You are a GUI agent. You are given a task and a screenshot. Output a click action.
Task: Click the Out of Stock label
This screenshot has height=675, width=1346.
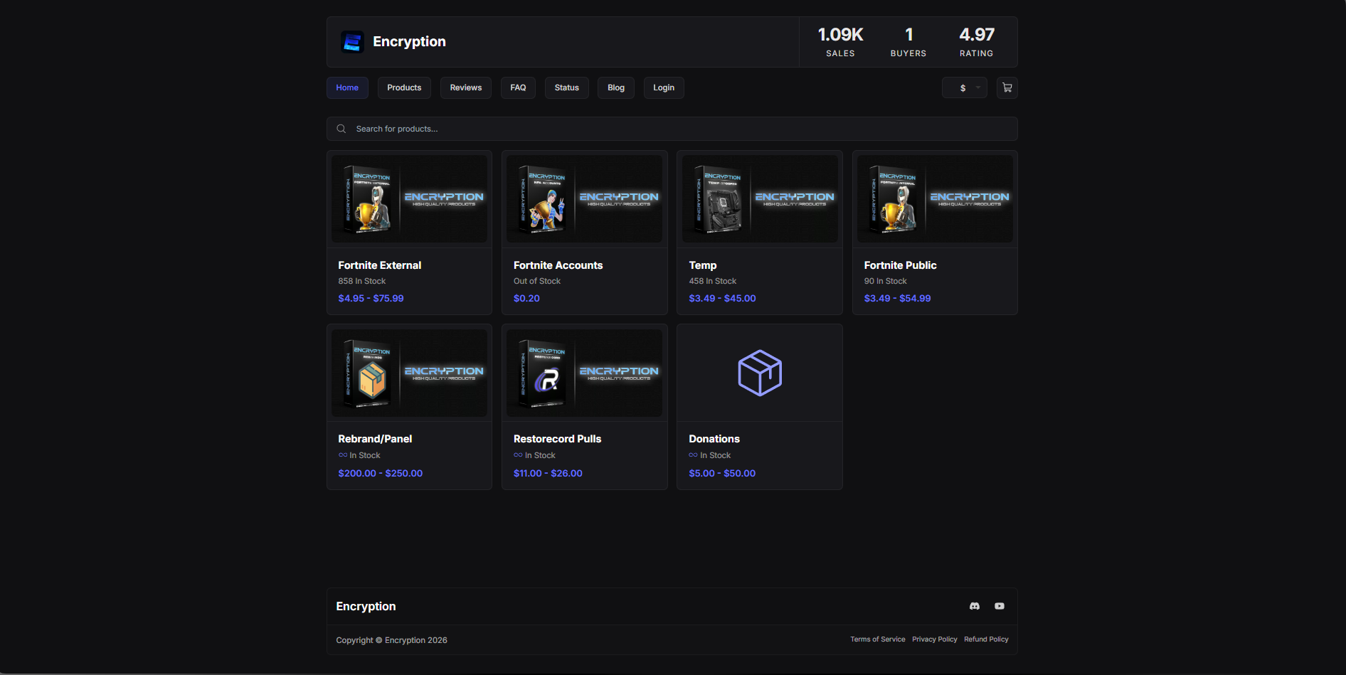[537, 281]
